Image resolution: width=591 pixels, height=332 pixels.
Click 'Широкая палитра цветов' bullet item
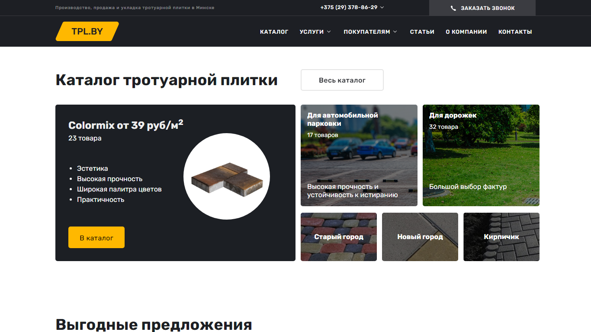tap(119, 189)
